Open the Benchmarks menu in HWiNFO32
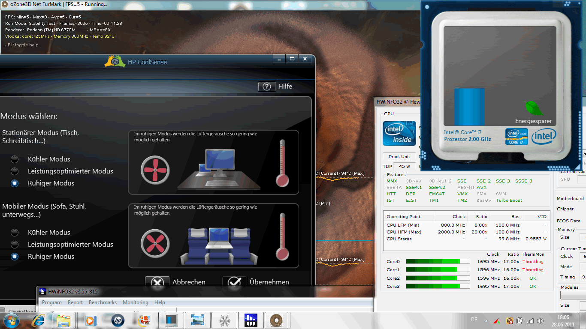This screenshot has width=586, height=329. click(x=103, y=302)
